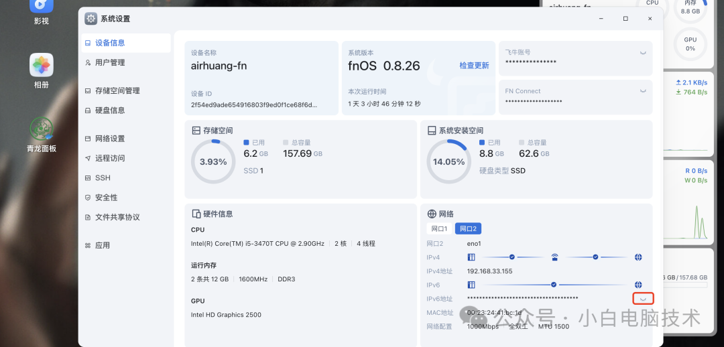Image resolution: width=724 pixels, height=347 pixels.
Task: Click the 14.05% system space ring
Action: [448, 162]
